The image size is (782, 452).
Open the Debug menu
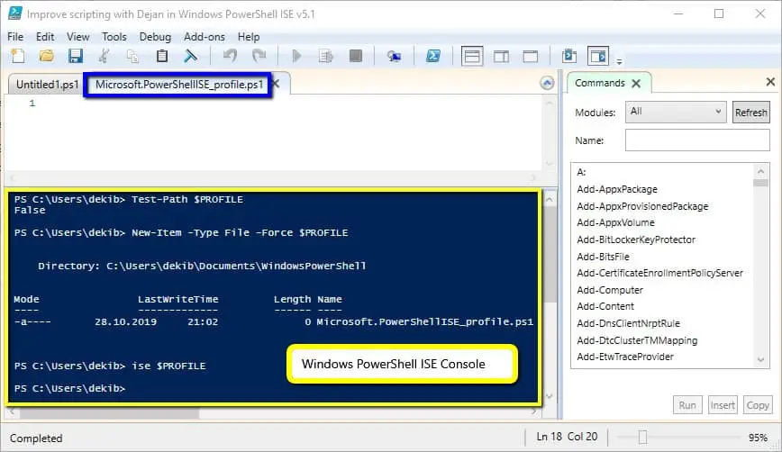(x=155, y=37)
